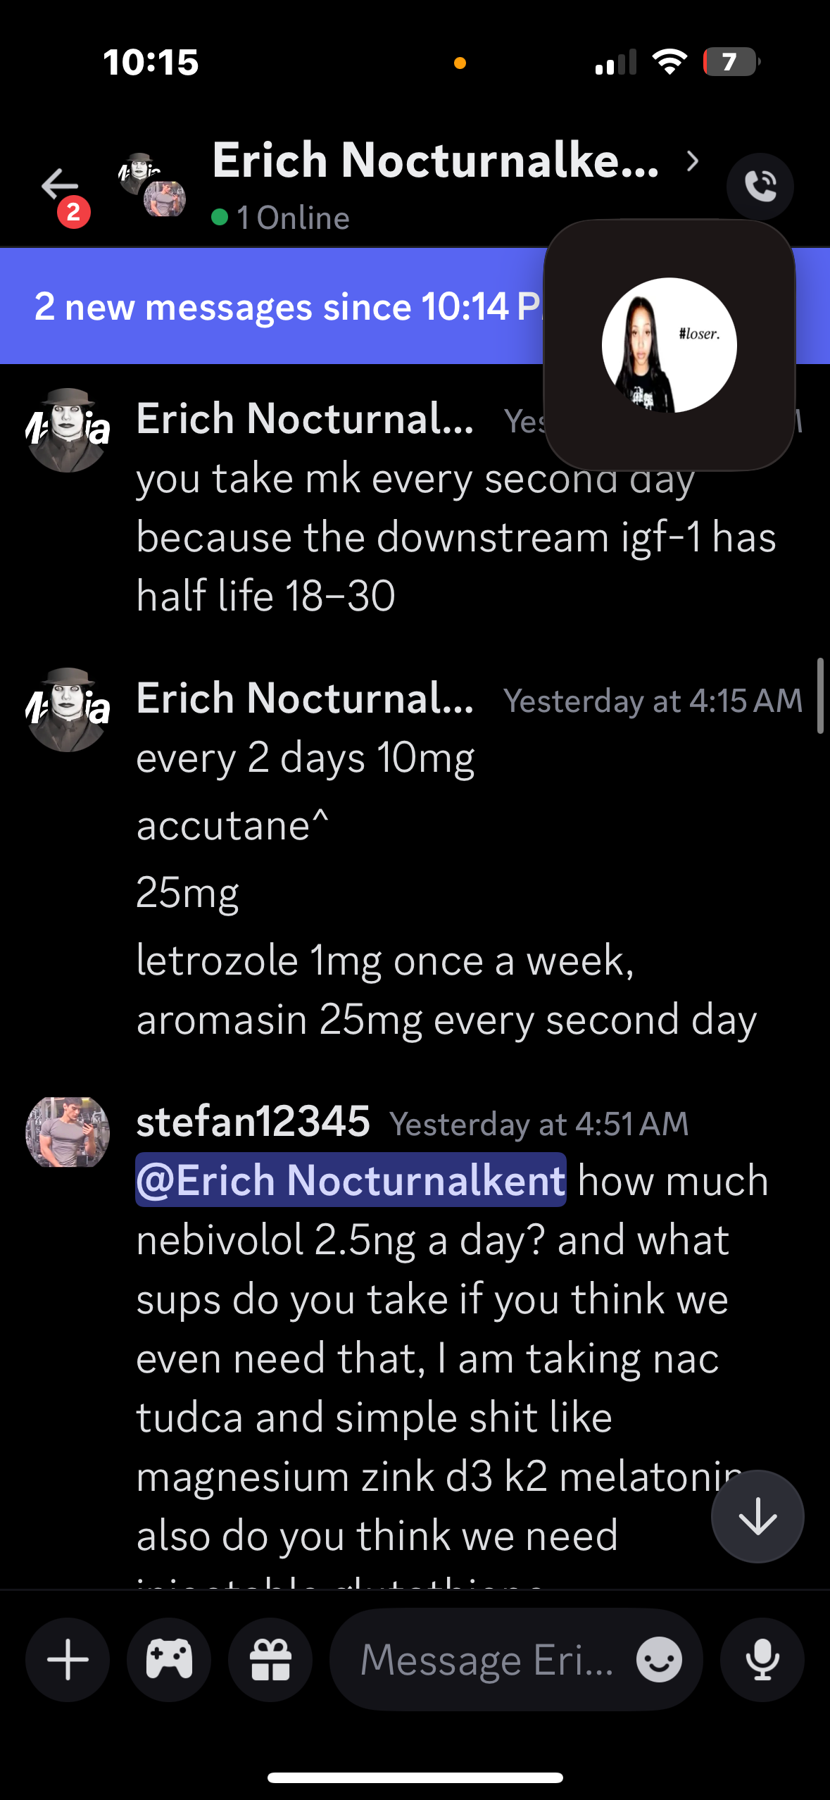Tap the iOS home indicator bar
Screen dimensions: 830x1800
coord(415,1777)
